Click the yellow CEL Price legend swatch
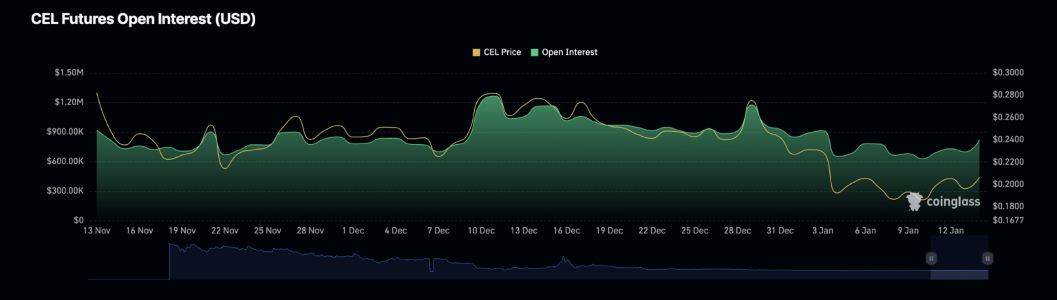This screenshot has height=300, width=1057. (476, 52)
